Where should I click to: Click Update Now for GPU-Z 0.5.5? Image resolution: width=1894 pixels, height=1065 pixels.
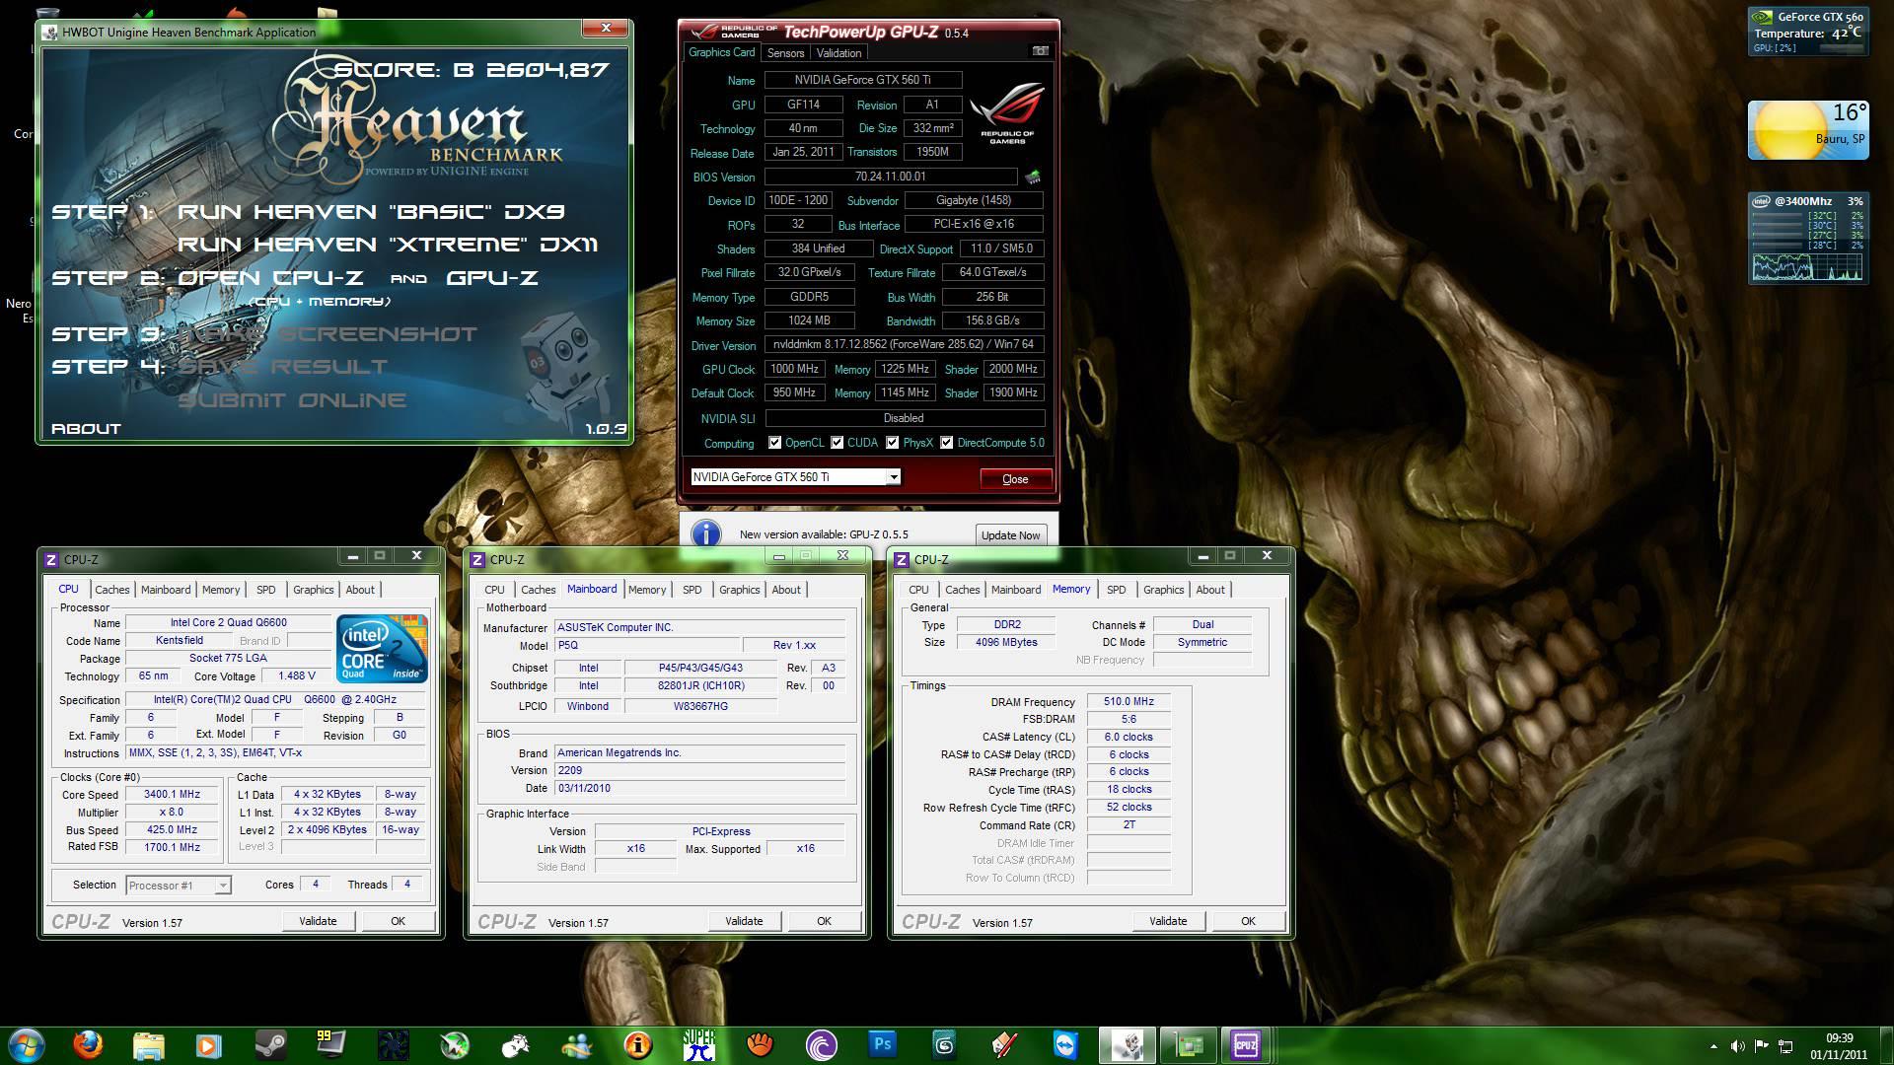pyautogui.click(x=1010, y=535)
